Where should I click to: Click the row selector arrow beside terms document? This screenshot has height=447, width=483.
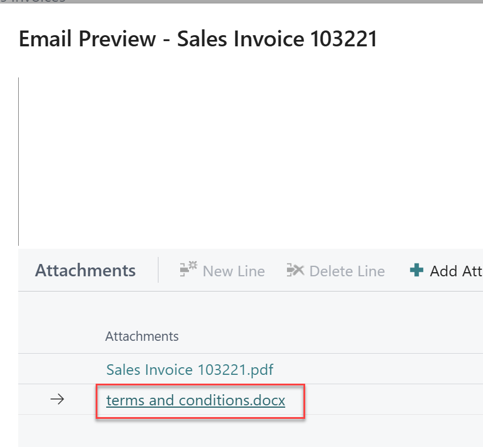click(57, 399)
